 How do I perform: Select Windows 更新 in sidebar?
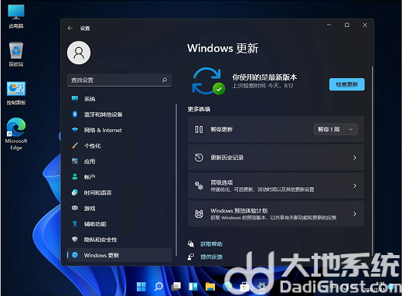coord(119,255)
